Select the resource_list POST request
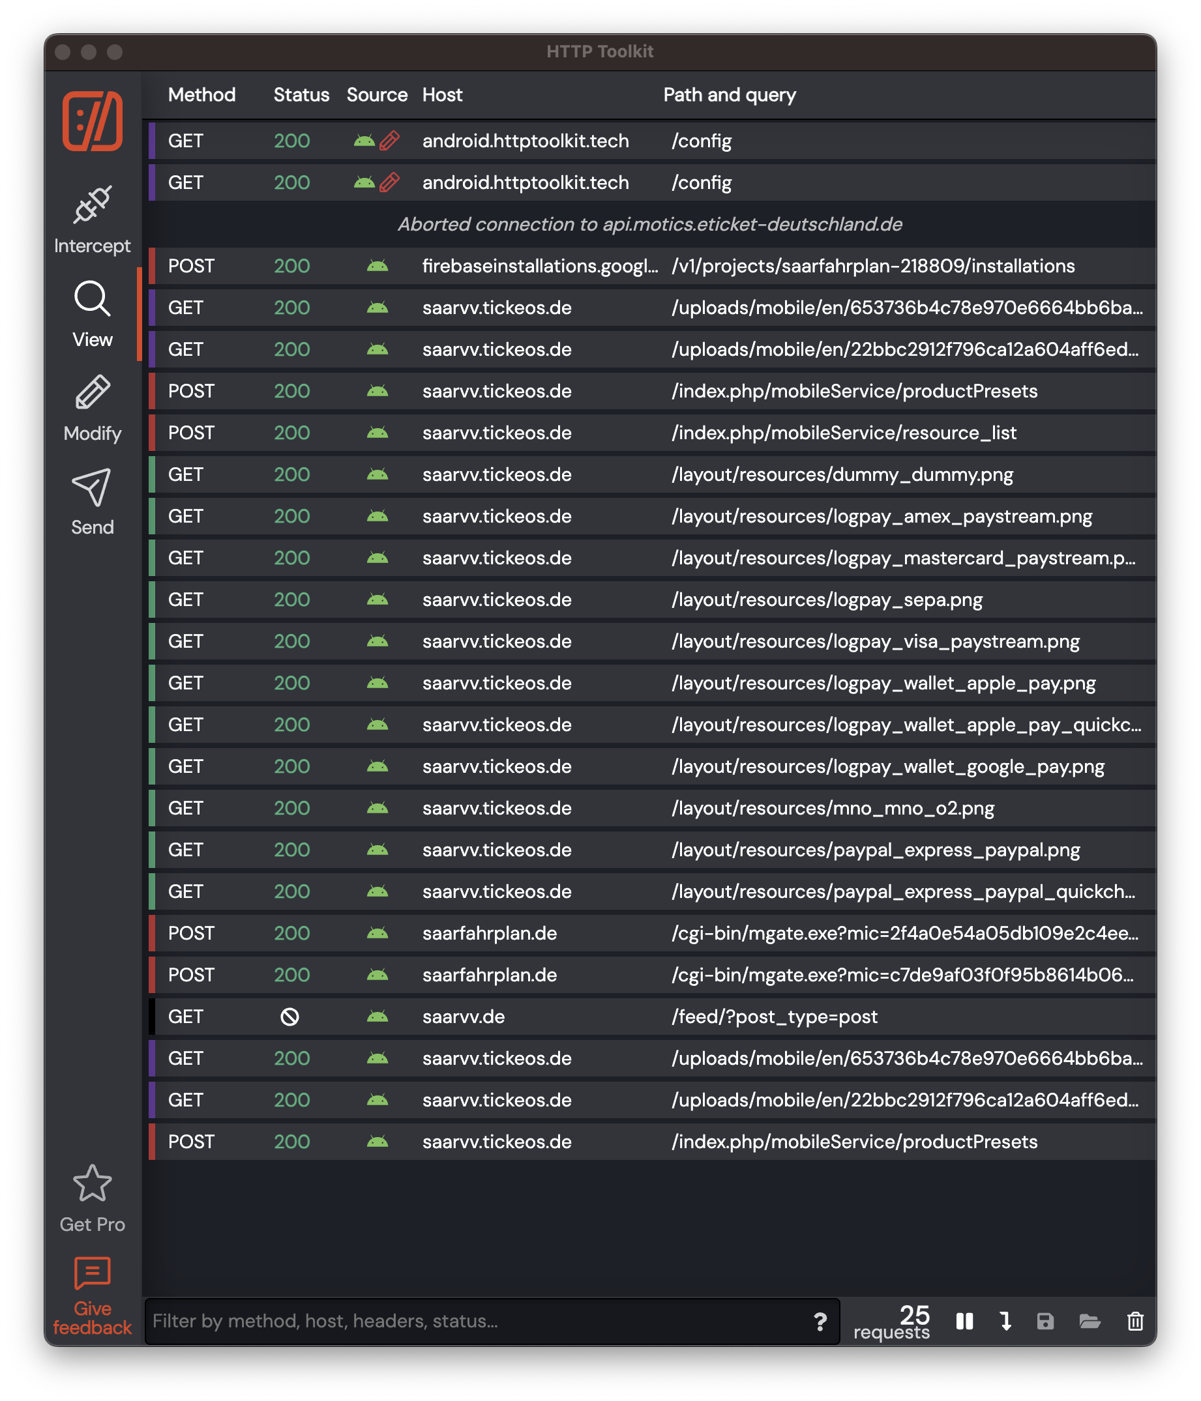1201x1401 pixels. click(x=652, y=433)
